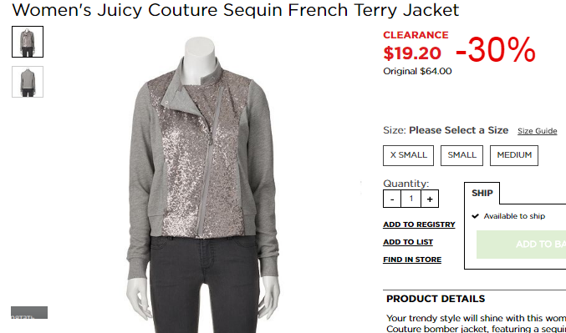Focus the quantity number field

(x=410, y=199)
